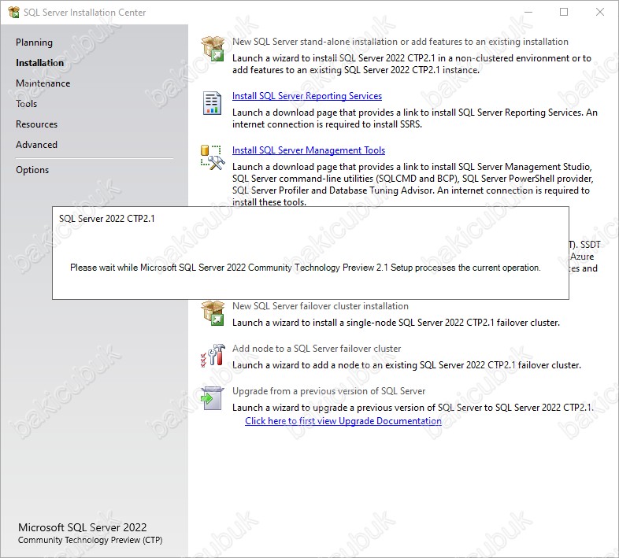Click the SQL Server Installation Center title icon

[x=14, y=13]
